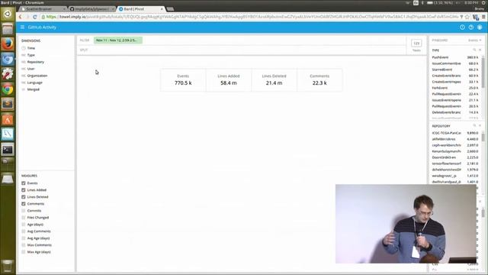Switch to the ScatterBrainer browser tab

pos(43,9)
